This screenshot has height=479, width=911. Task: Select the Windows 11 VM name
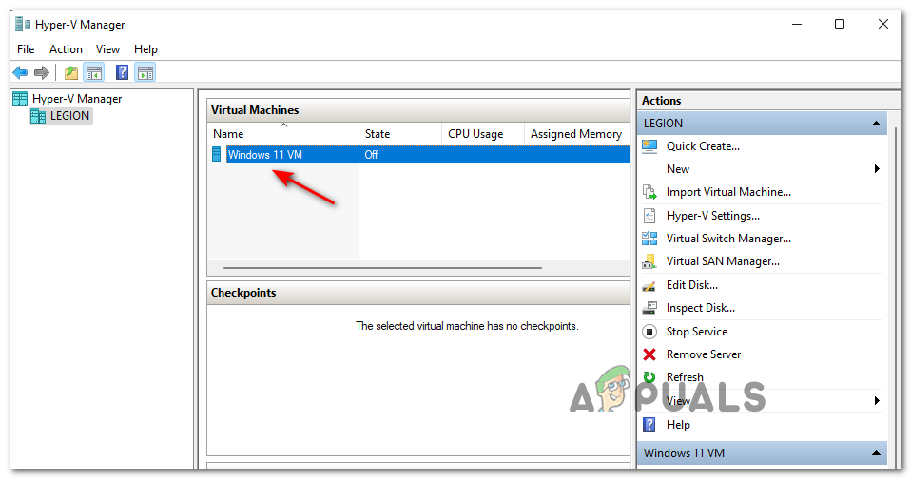click(x=265, y=155)
